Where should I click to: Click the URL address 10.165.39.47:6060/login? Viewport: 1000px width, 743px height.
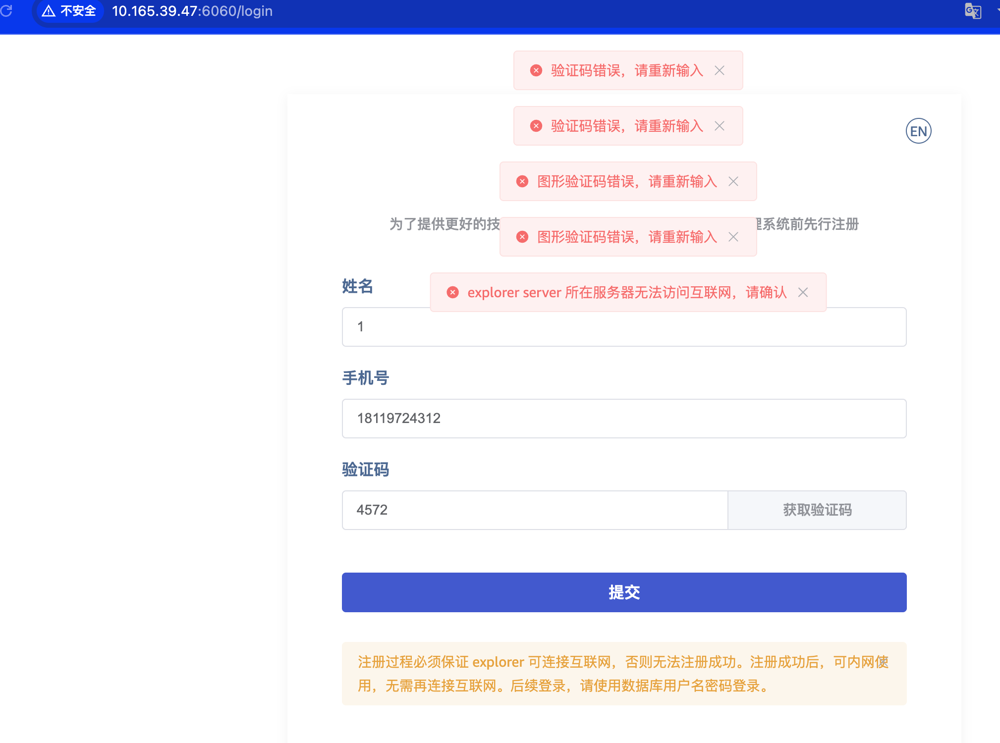192,11
